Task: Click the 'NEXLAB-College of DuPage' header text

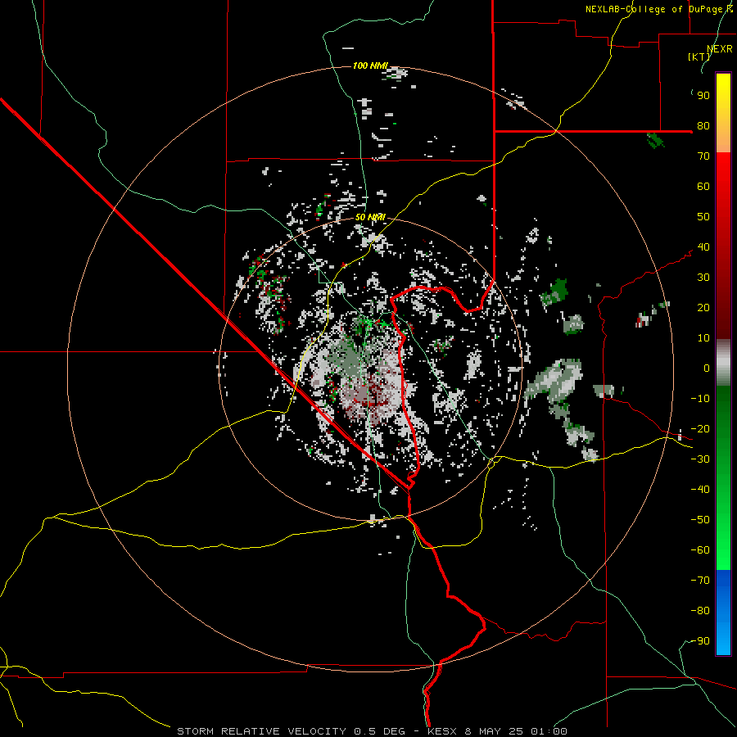Action: pos(653,9)
